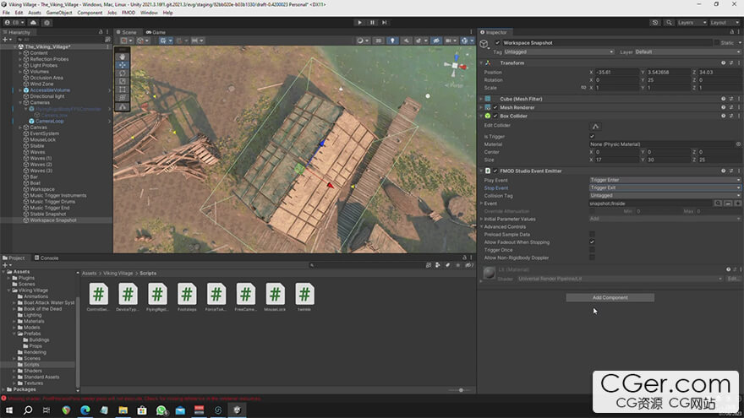Open physic Material object picker
This screenshot has height=418, width=744.
pyautogui.click(x=738, y=144)
